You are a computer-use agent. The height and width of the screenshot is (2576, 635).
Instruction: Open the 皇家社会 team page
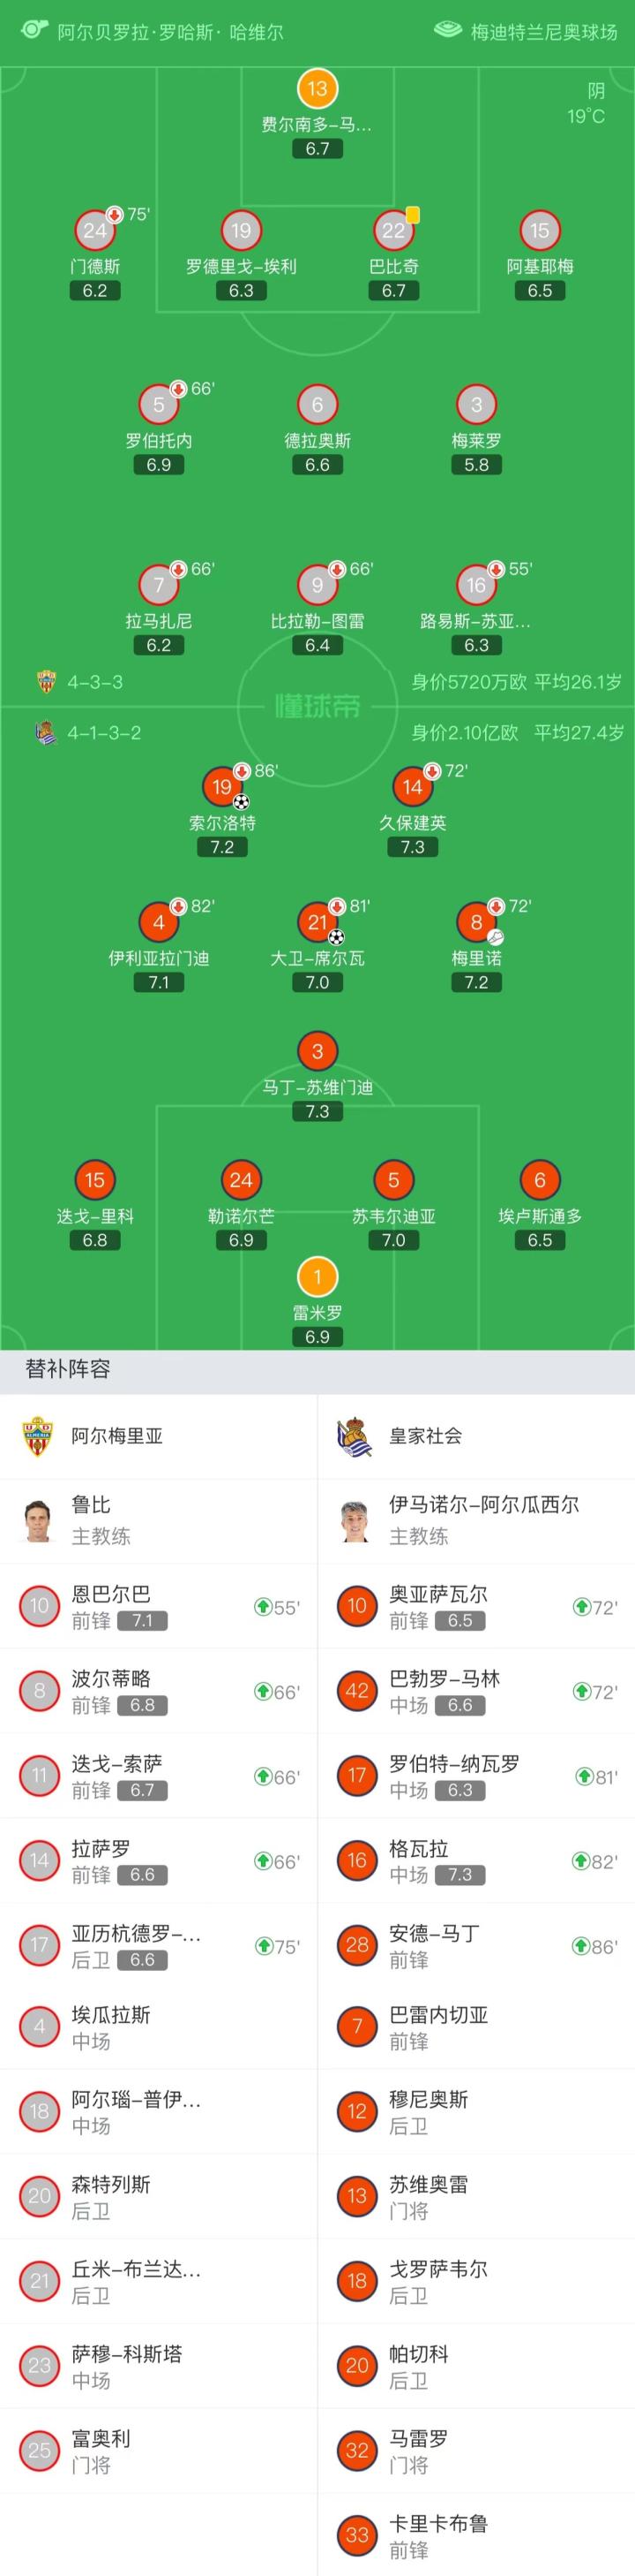[x=425, y=1436]
